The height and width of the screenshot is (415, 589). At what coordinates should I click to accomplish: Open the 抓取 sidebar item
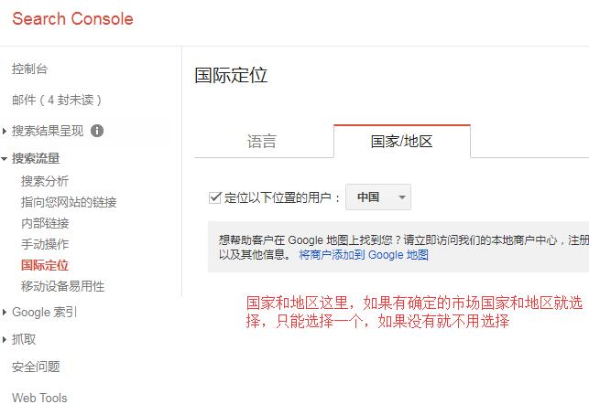pyautogui.click(x=24, y=339)
